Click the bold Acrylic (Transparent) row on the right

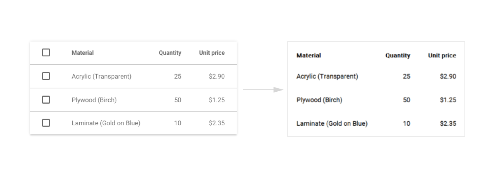[327, 76]
